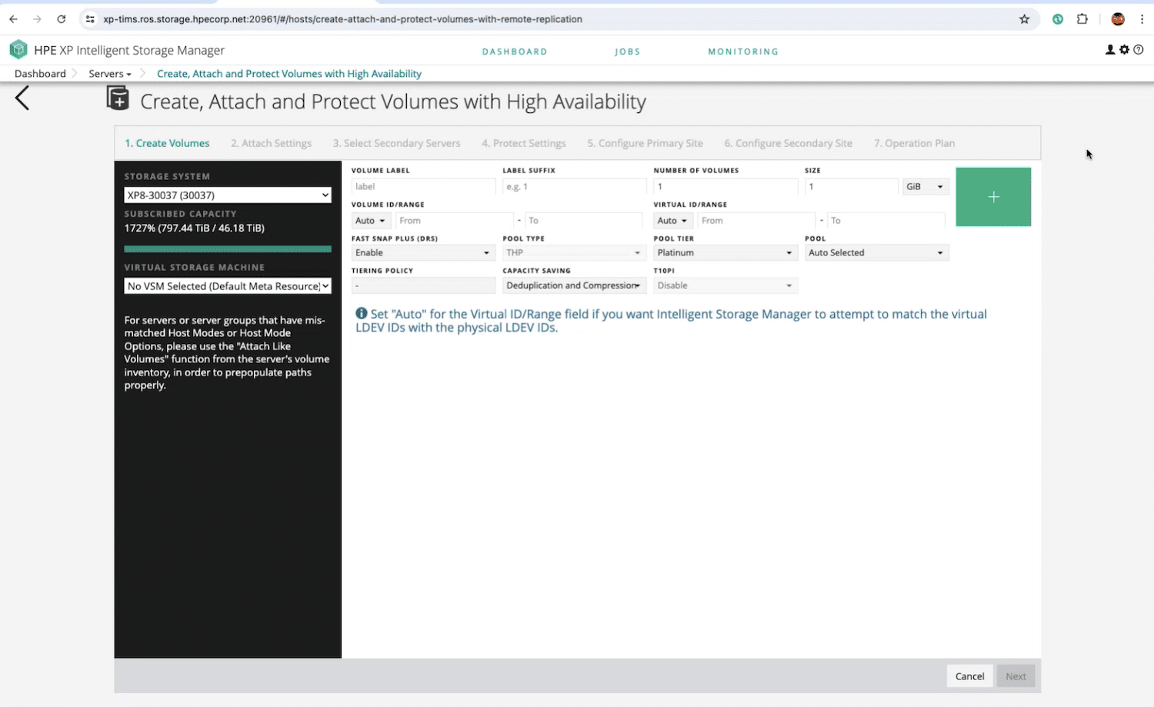
Task: Select the 4. Protect Settings step tab
Action: 524,143
